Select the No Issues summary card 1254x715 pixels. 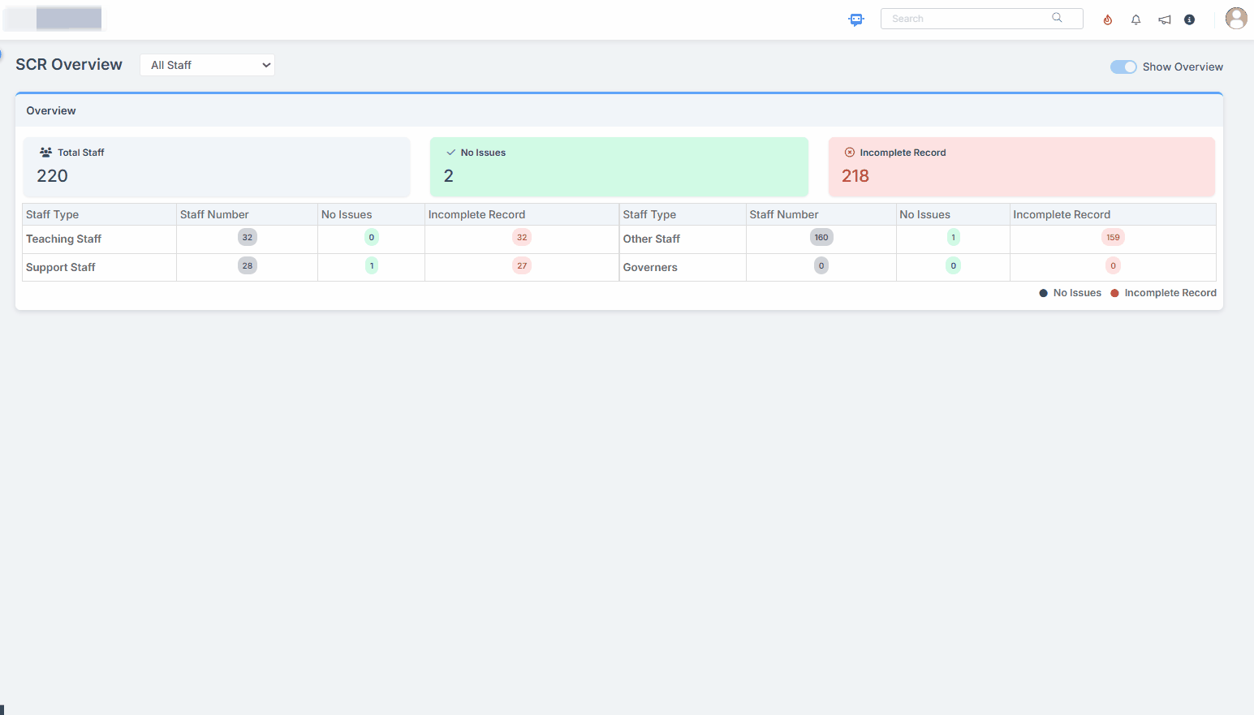coord(618,166)
